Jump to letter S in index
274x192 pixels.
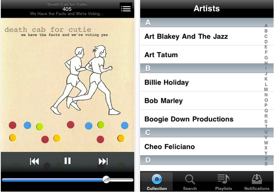(266, 121)
